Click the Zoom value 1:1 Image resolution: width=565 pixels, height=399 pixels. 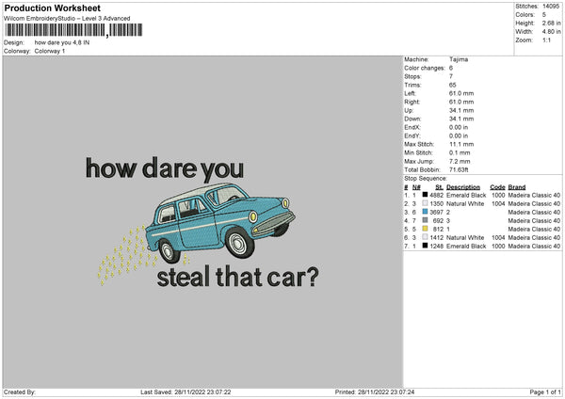(x=548, y=42)
